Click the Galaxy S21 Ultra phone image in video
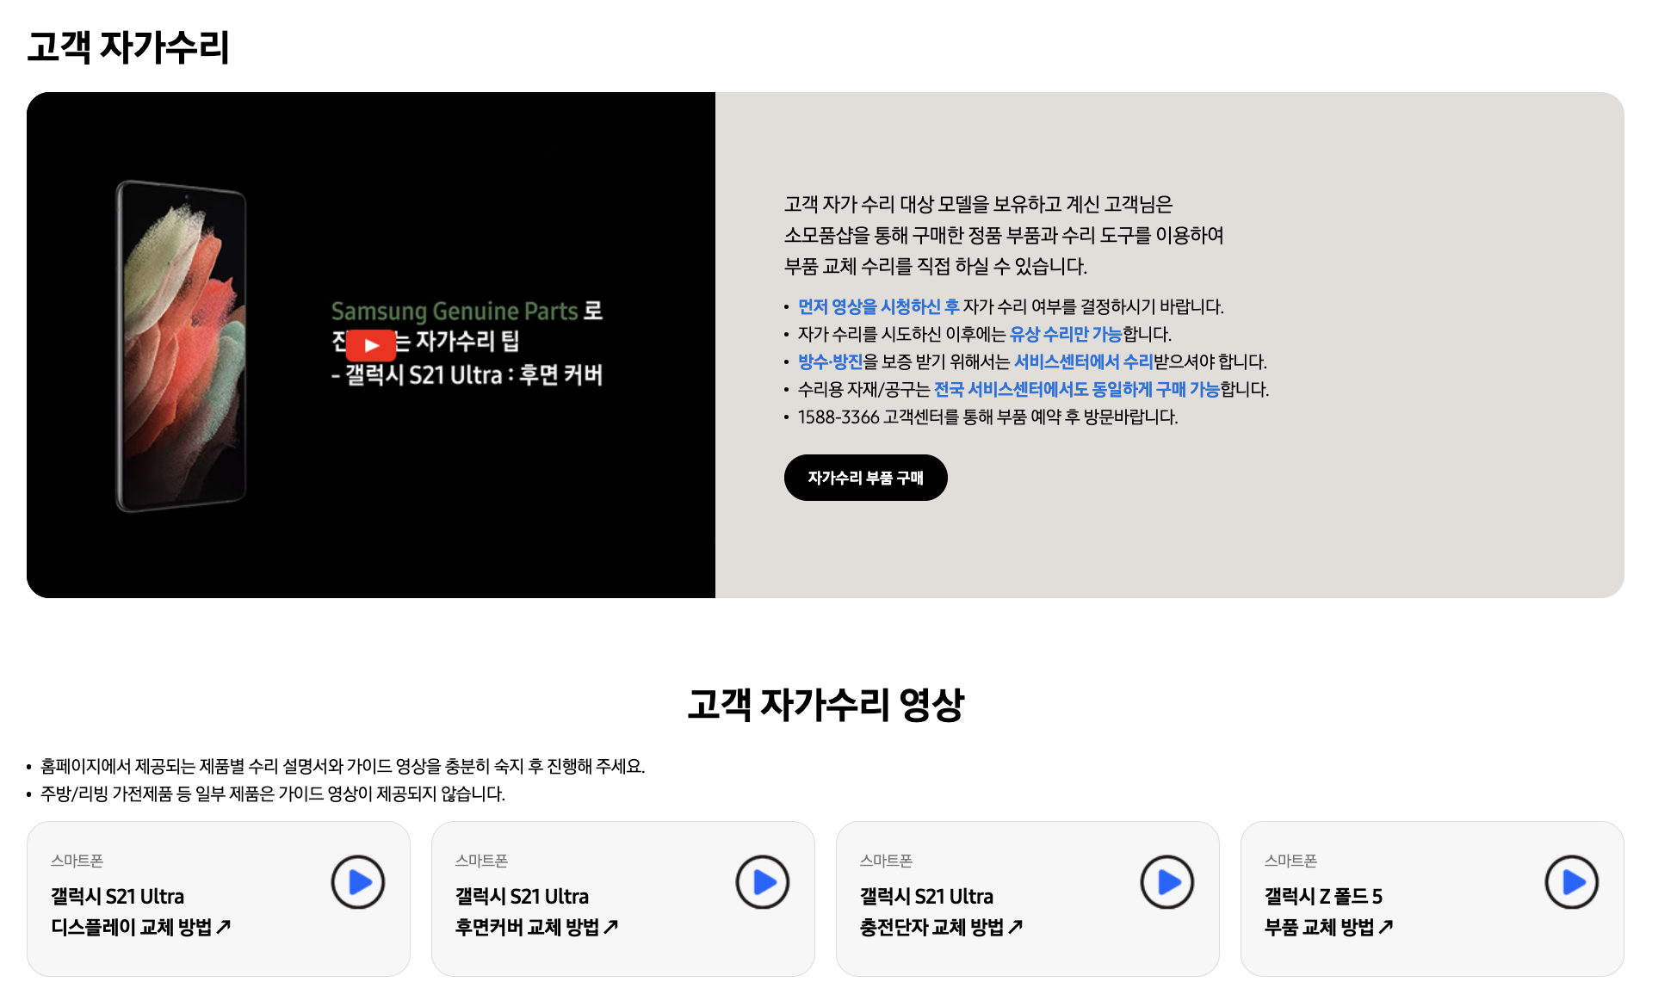This screenshot has height=988, width=1677. click(183, 346)
